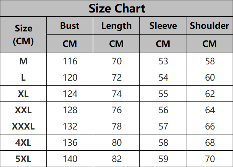The width and height of the screenshot is (233, 167).
Task: Click the XL size row label
Action: pyautogui.click(x=23, y=94)
